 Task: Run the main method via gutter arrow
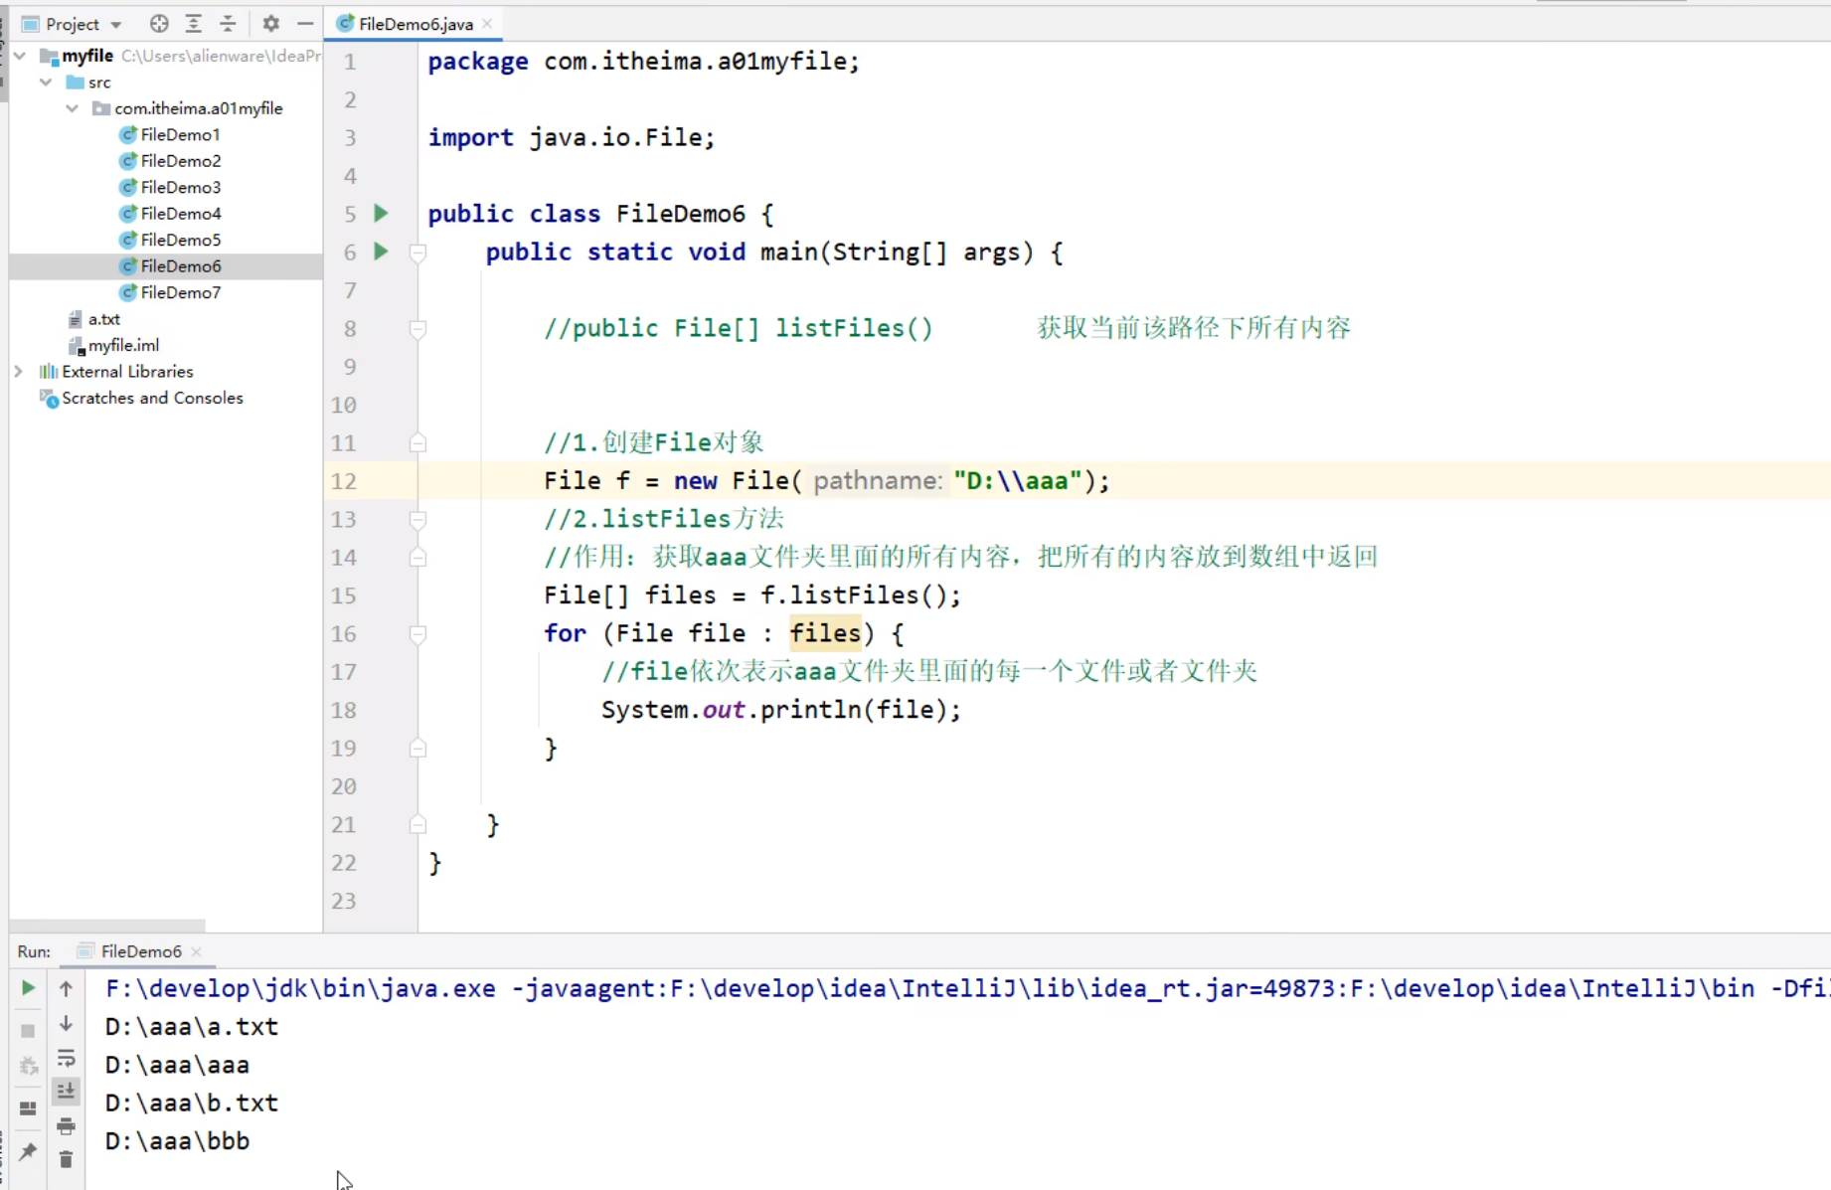coord(381,252)
